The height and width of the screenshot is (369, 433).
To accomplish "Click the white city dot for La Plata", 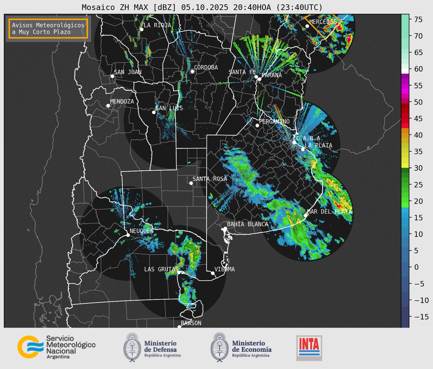I will tap(303, 149).
